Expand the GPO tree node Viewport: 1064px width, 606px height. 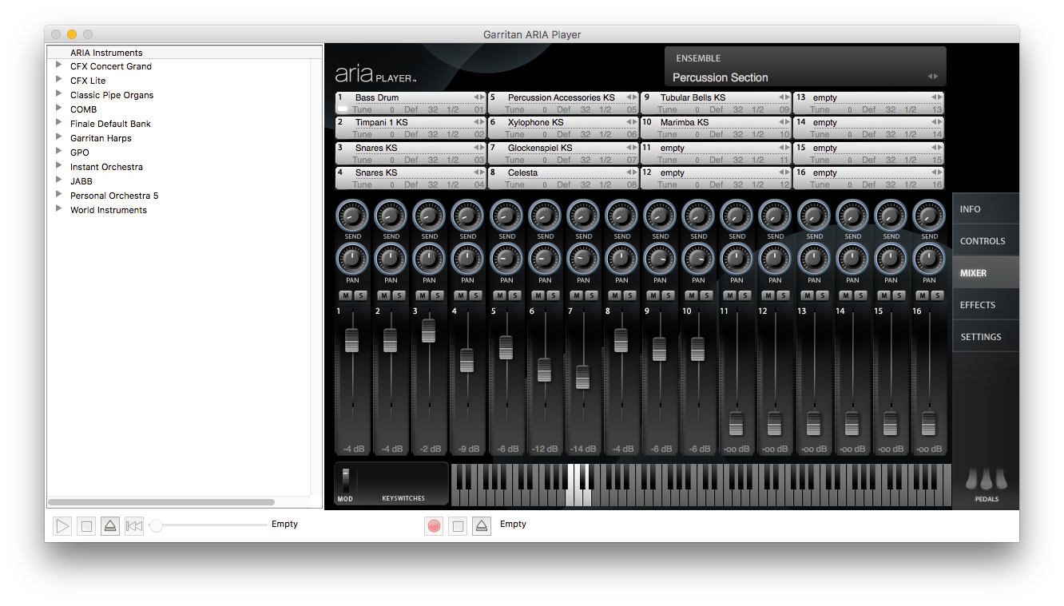tap(58, 152)
